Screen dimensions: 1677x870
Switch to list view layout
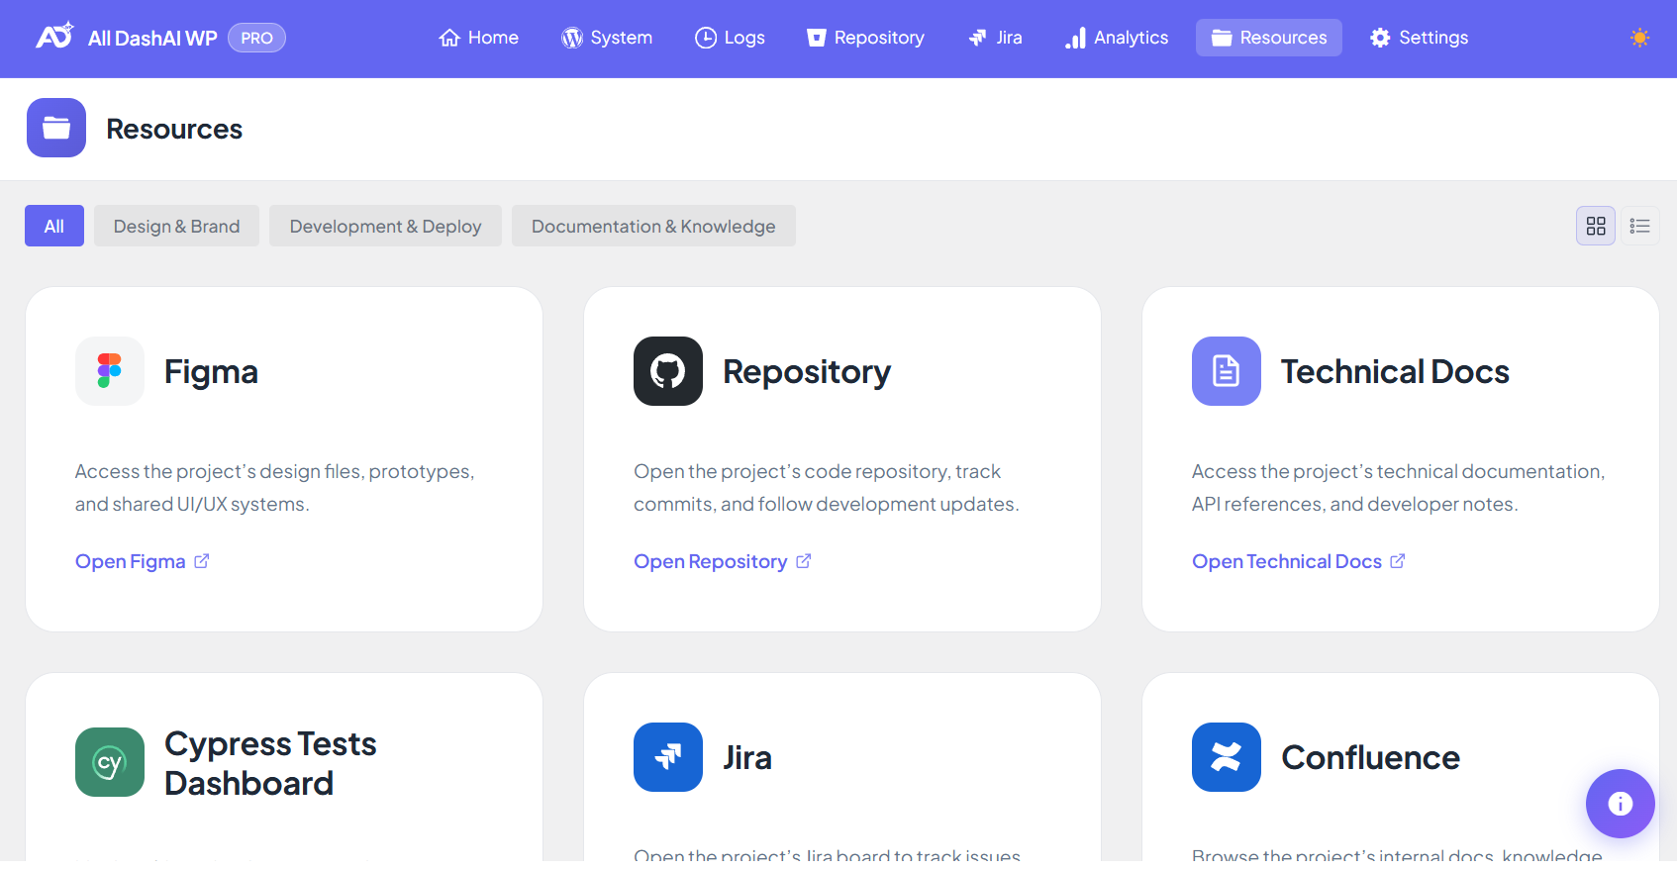click(1639, 226)
